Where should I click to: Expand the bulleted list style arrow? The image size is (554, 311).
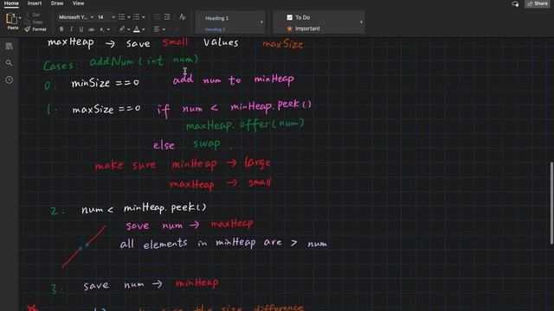(x=129, y=17)
